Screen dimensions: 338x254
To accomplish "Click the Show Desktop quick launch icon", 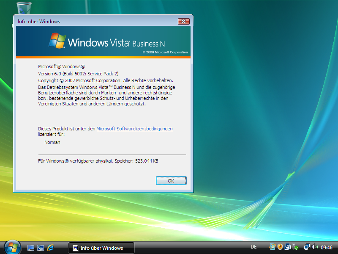I will (30, 247).
